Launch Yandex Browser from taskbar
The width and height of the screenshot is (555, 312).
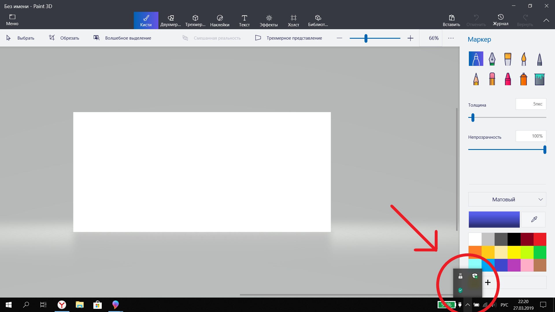point(62,305)
